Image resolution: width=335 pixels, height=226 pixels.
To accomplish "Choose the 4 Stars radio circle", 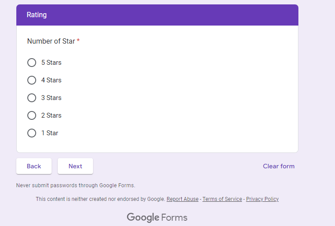I will coord(32,80).
